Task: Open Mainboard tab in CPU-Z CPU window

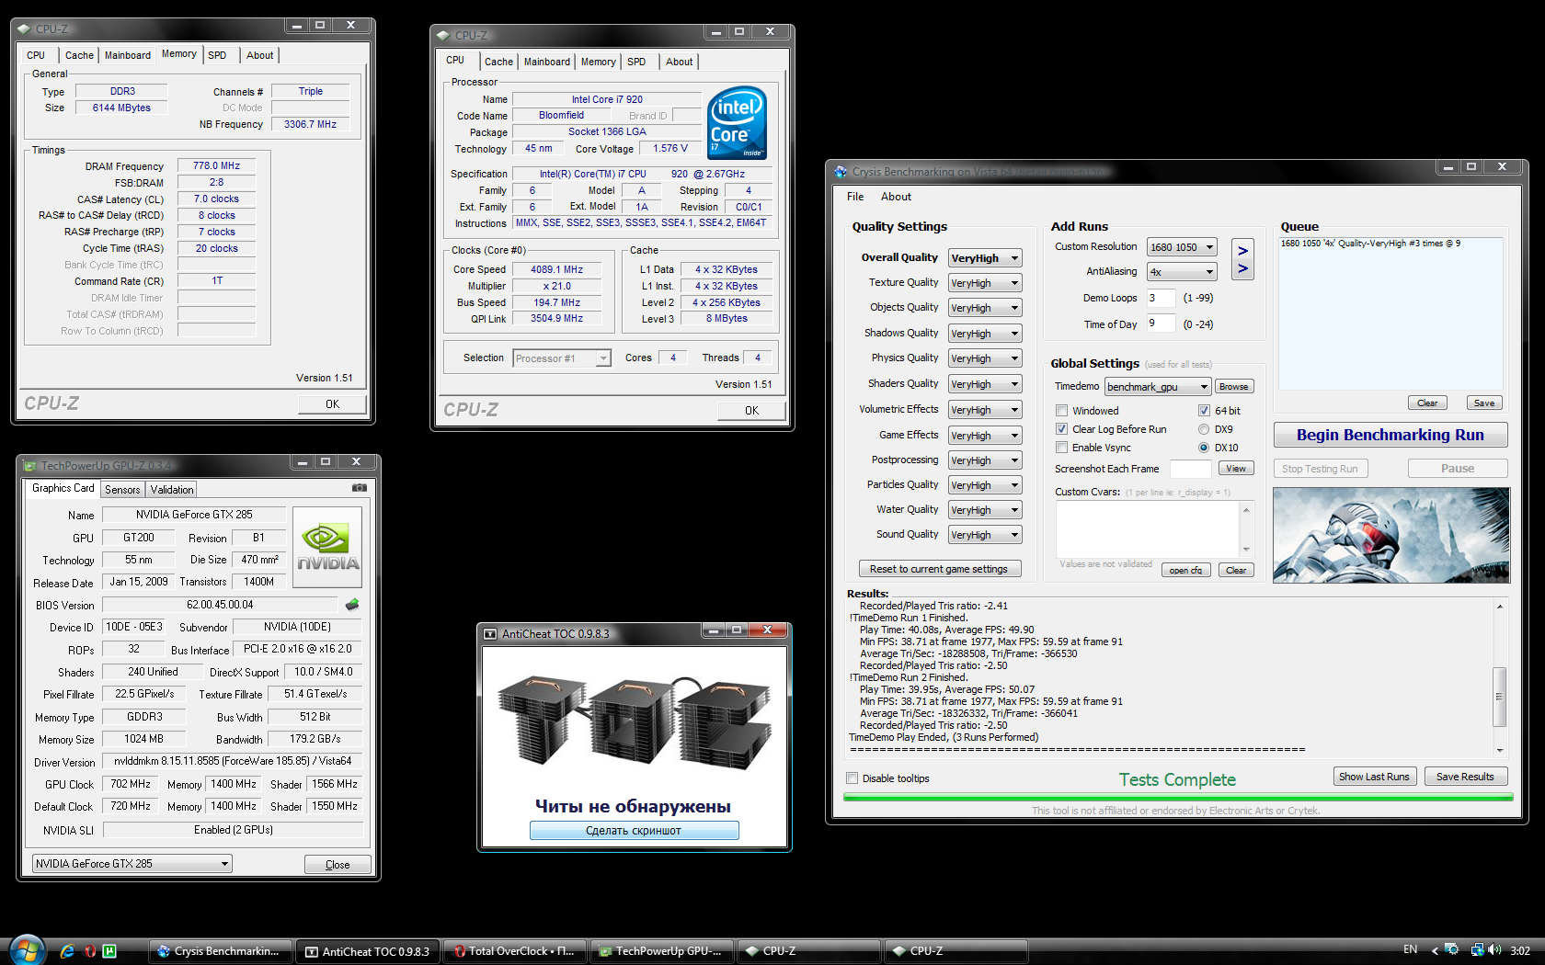Action: (x=547, y=62)
